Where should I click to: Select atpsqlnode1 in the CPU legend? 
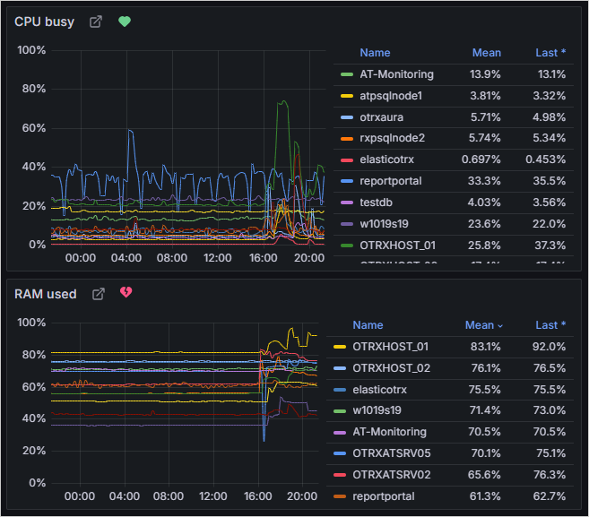pyautogui.click(x=390, y=96)
